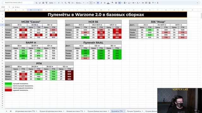Increase decimal places icon
The height and width of the screenshot is (113, 202).
coord(69,3)
